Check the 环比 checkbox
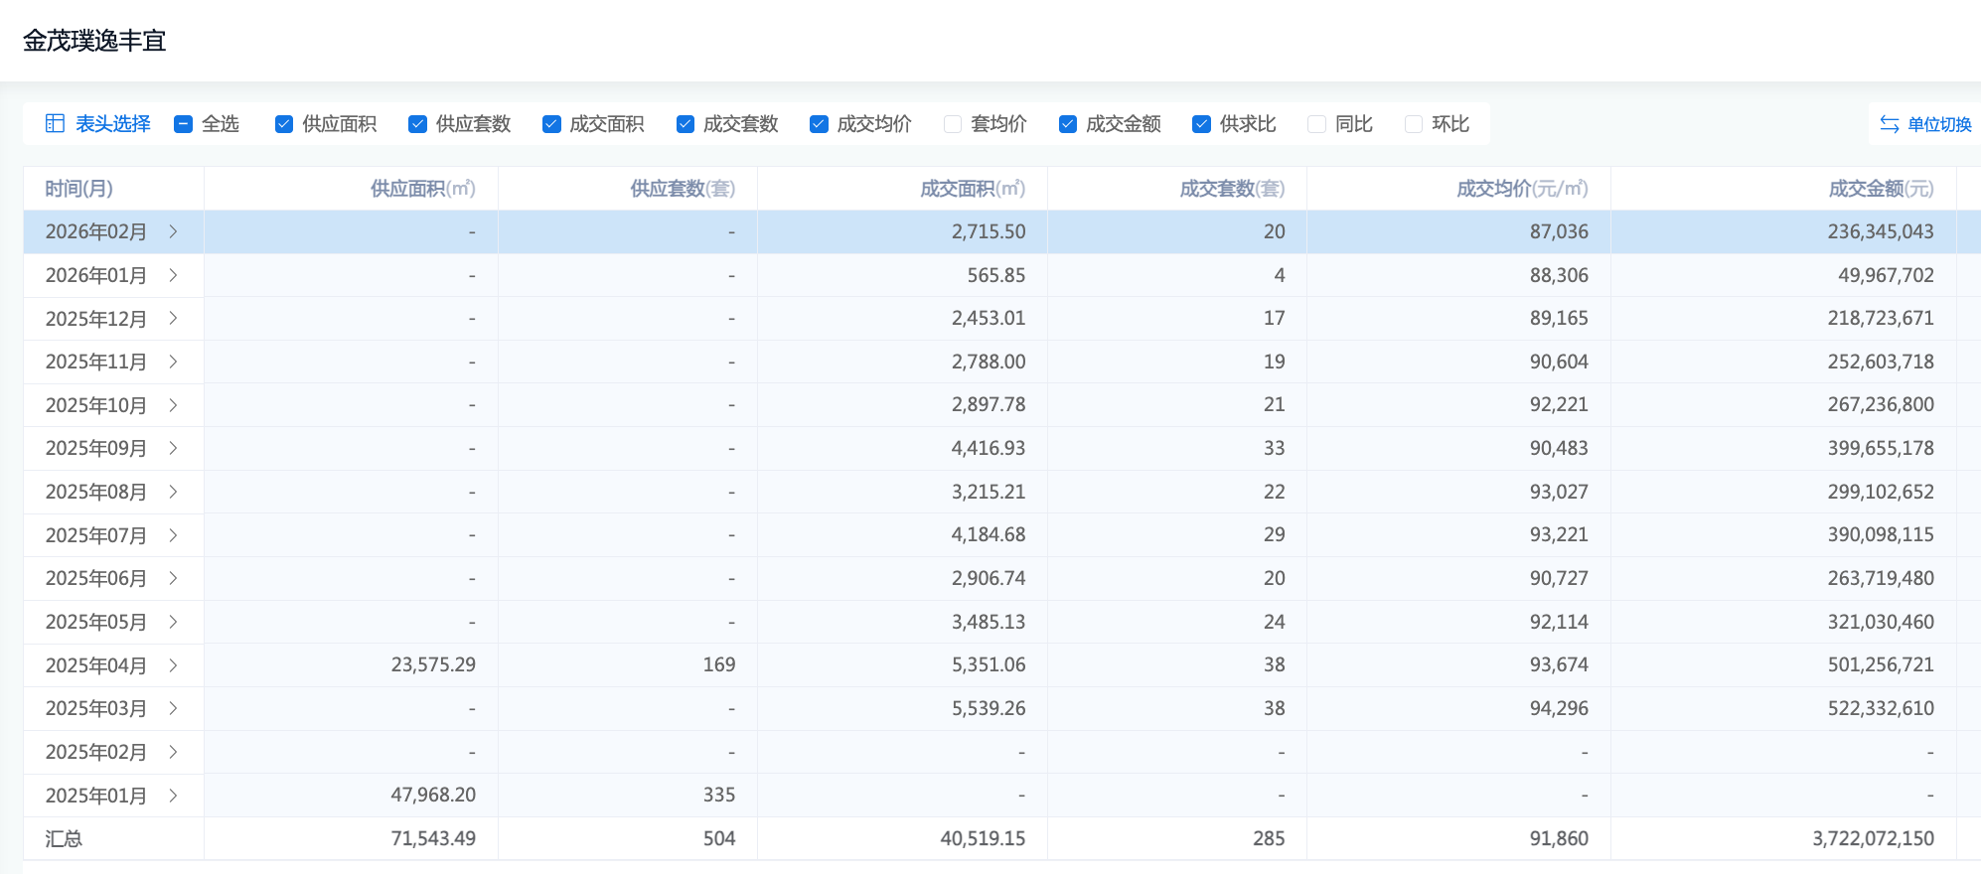The width and height of the screenshot is (1981, 874). [1414, 124]
